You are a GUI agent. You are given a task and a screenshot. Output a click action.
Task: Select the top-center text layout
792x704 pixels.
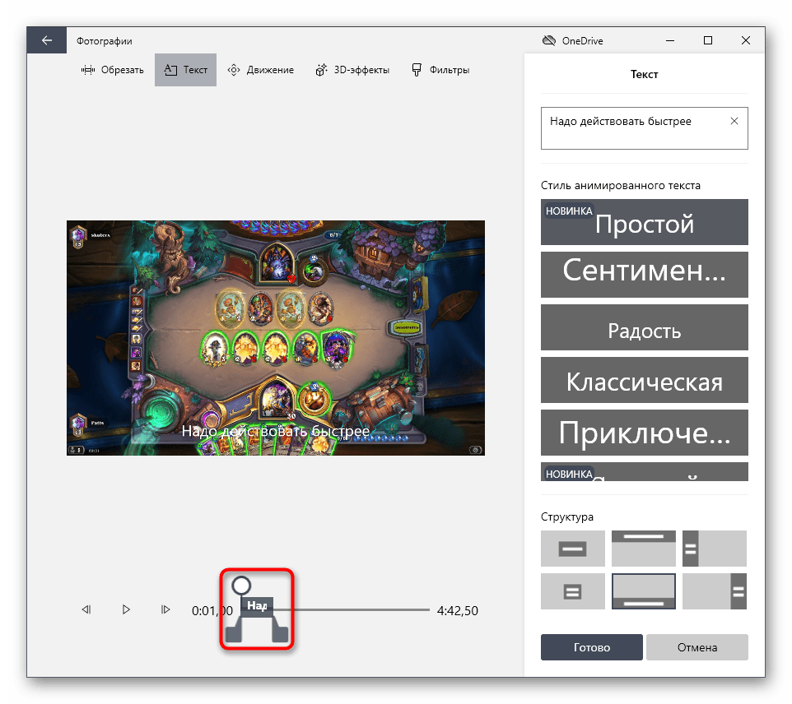coord(643,548)
